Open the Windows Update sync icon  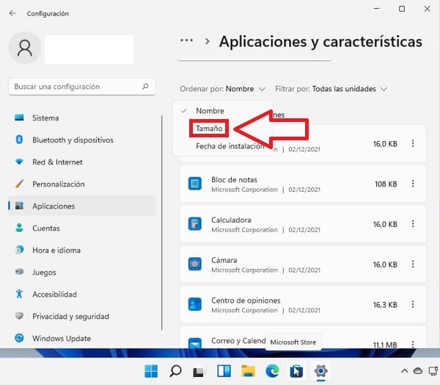[x=19, y=338]
